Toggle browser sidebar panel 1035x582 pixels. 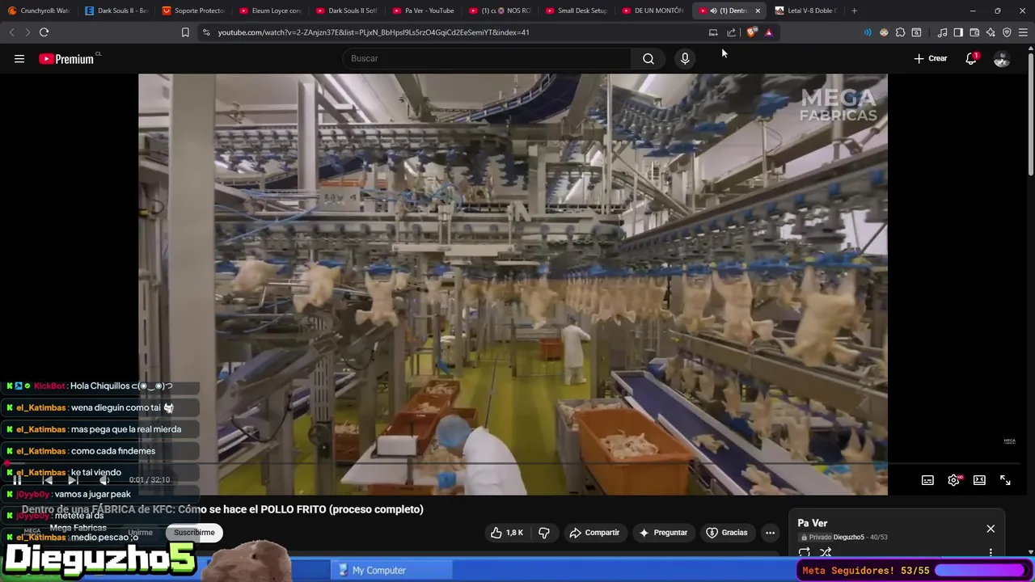[958, 32]
